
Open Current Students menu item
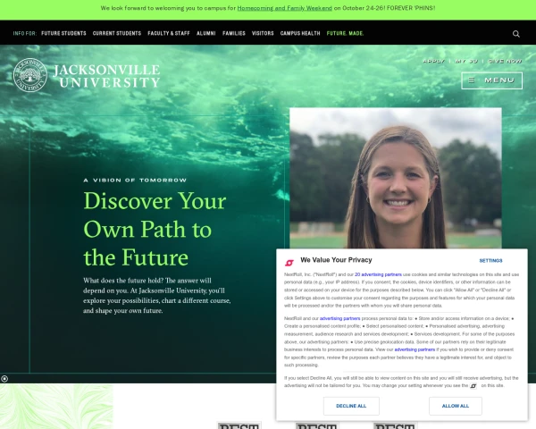[116, 33]
